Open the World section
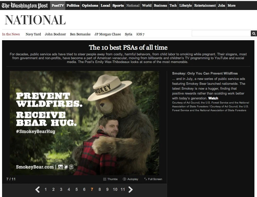Image resolution: width=257 pixels, height=197 pixels. 147,5
